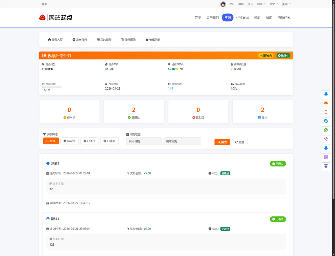Filter by 已驳回 status

tap(109, 141)
